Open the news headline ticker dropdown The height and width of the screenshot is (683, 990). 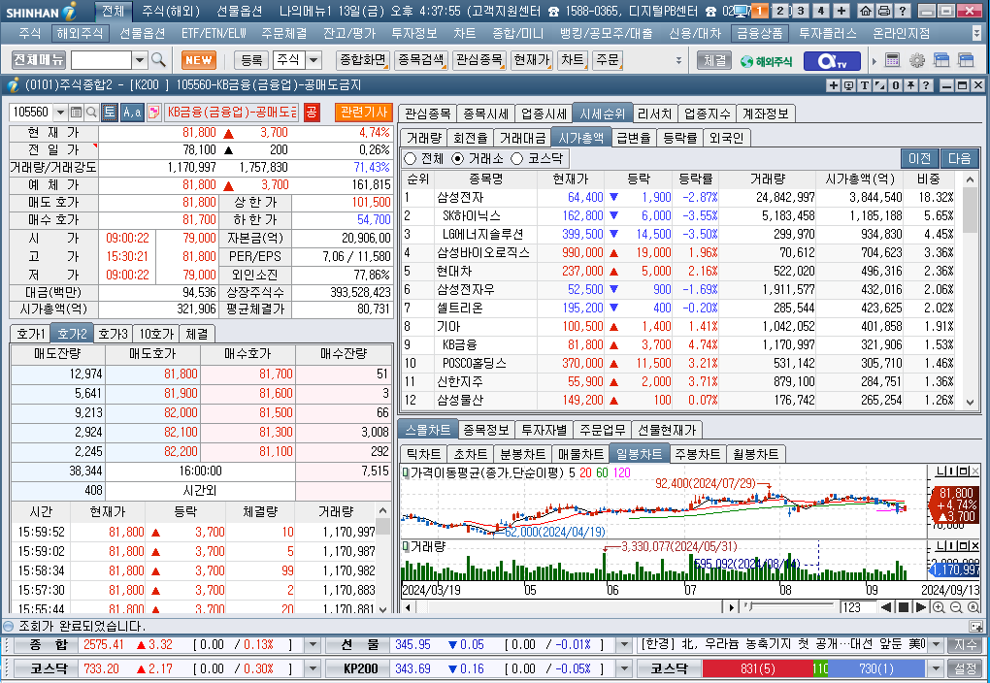point(937,645)
